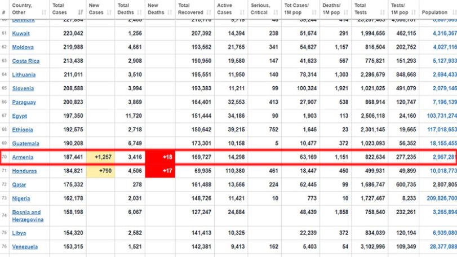
Task: Select Slovenia's Tot Cases/1M value 100,324
Action: 307,88
